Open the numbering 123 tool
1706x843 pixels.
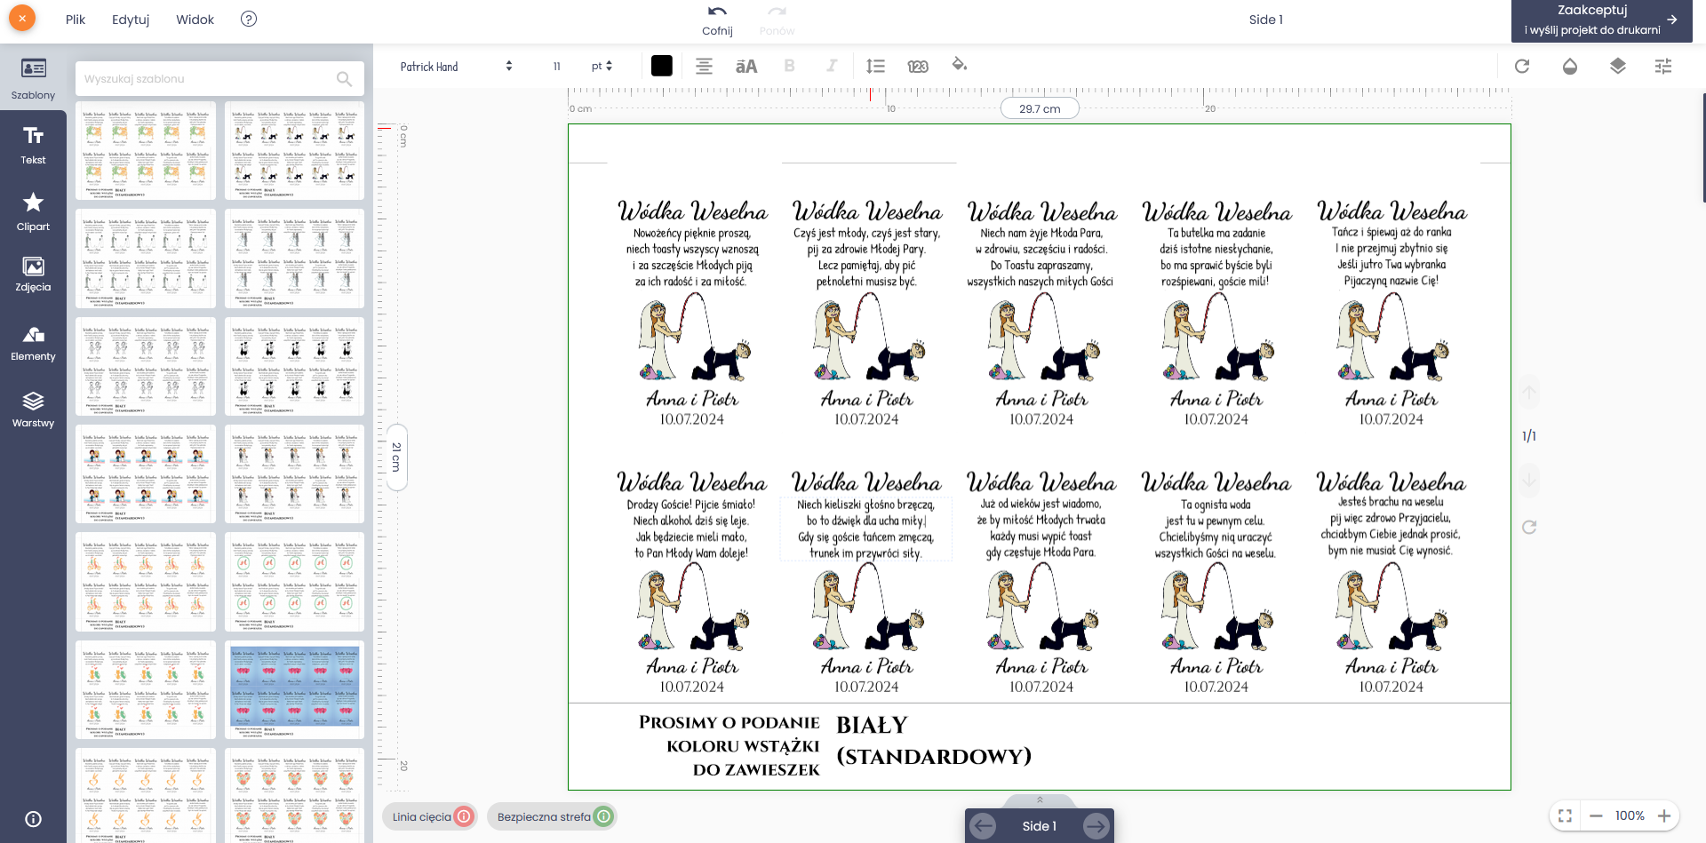(x=918, y=66)
